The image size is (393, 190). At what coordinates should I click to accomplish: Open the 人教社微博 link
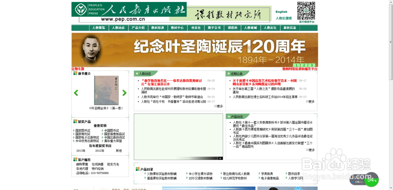point(284,18)
